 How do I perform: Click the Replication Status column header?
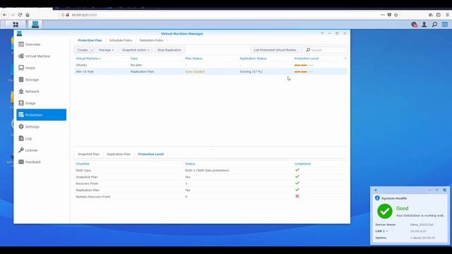coord(253,59)
